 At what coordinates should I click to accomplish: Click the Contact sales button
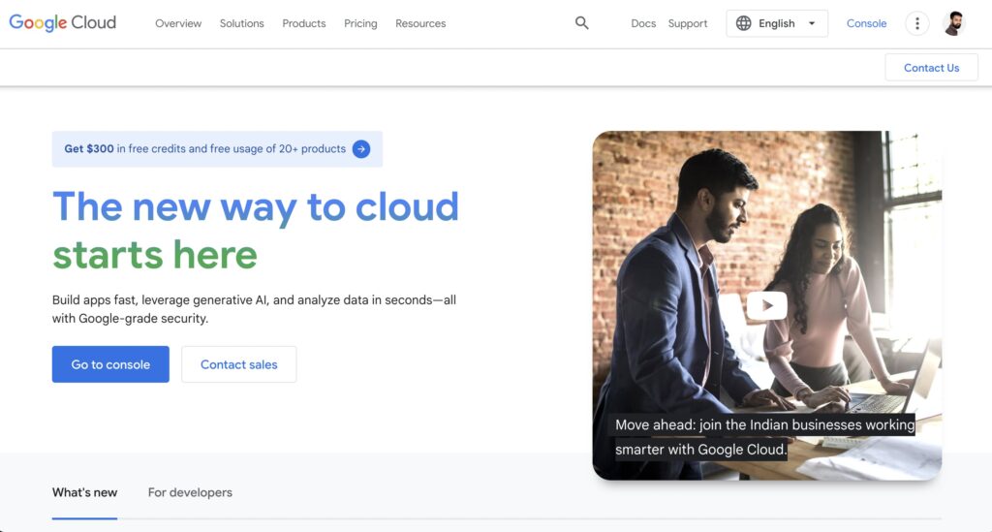point(239,364)
